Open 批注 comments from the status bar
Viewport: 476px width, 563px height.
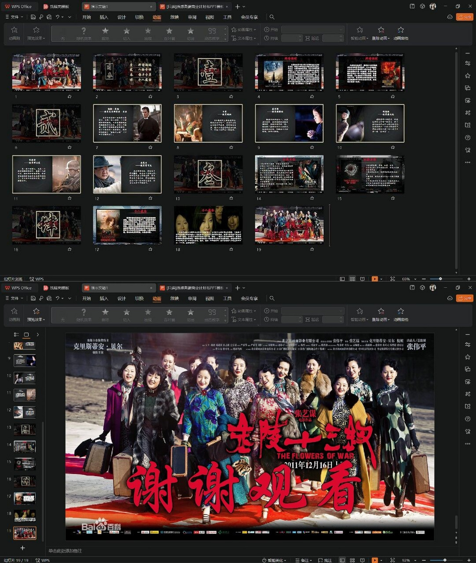(x=325, y=560)
